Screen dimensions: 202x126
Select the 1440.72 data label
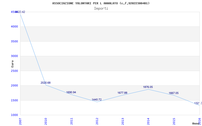point(97,100)
